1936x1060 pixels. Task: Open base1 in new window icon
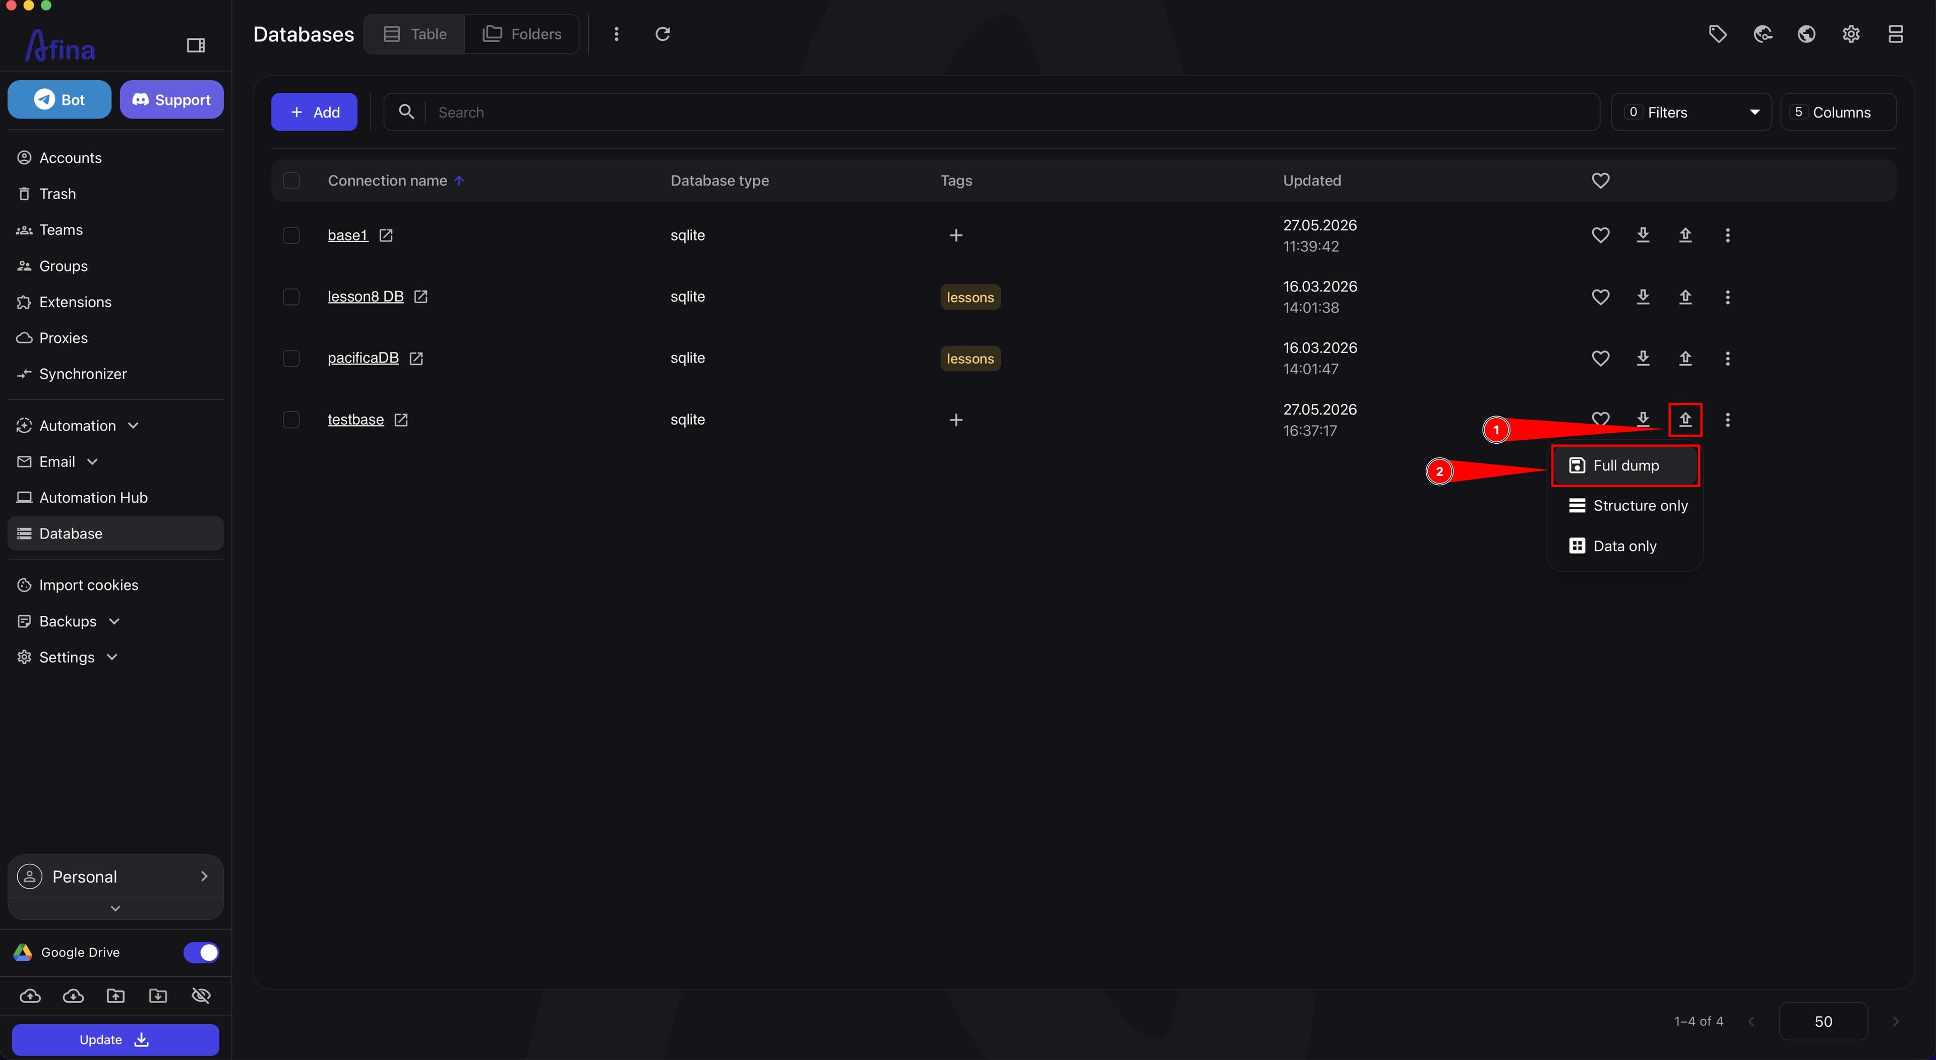pos(386,235)
